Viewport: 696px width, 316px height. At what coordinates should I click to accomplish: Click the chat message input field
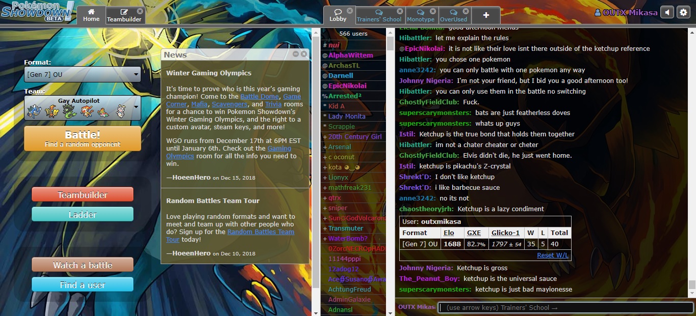[x=565, y=307]
